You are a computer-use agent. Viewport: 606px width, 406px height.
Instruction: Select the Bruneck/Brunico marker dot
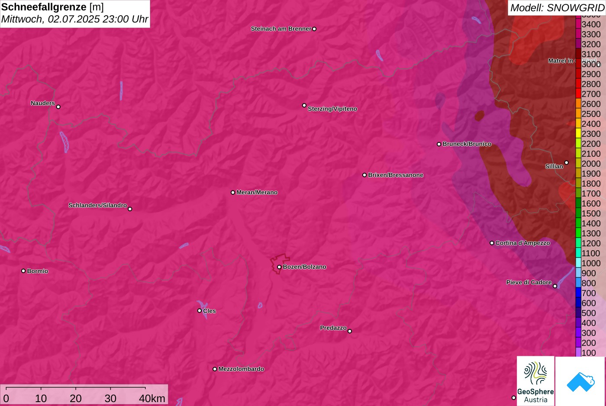pyautogui.click(x=439, y=144)
